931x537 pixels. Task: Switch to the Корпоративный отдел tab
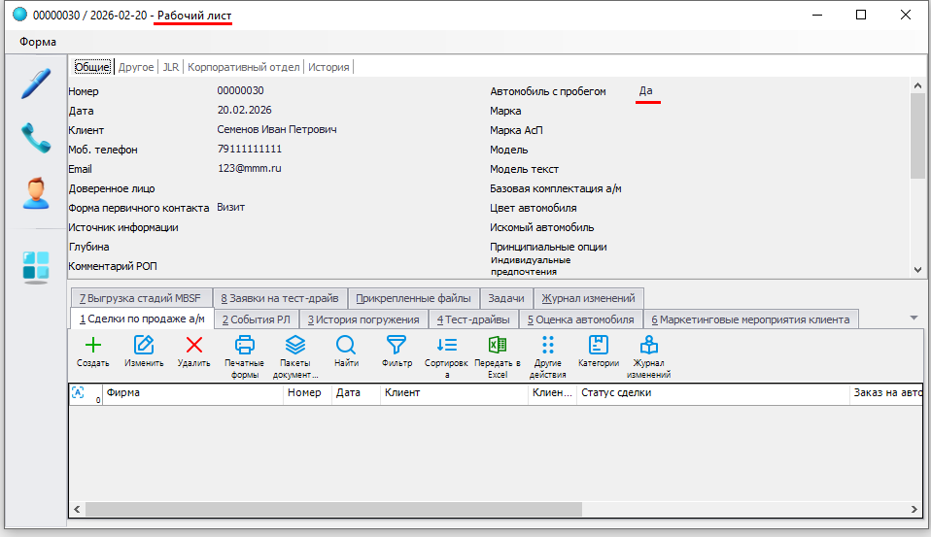pos(243,67)
